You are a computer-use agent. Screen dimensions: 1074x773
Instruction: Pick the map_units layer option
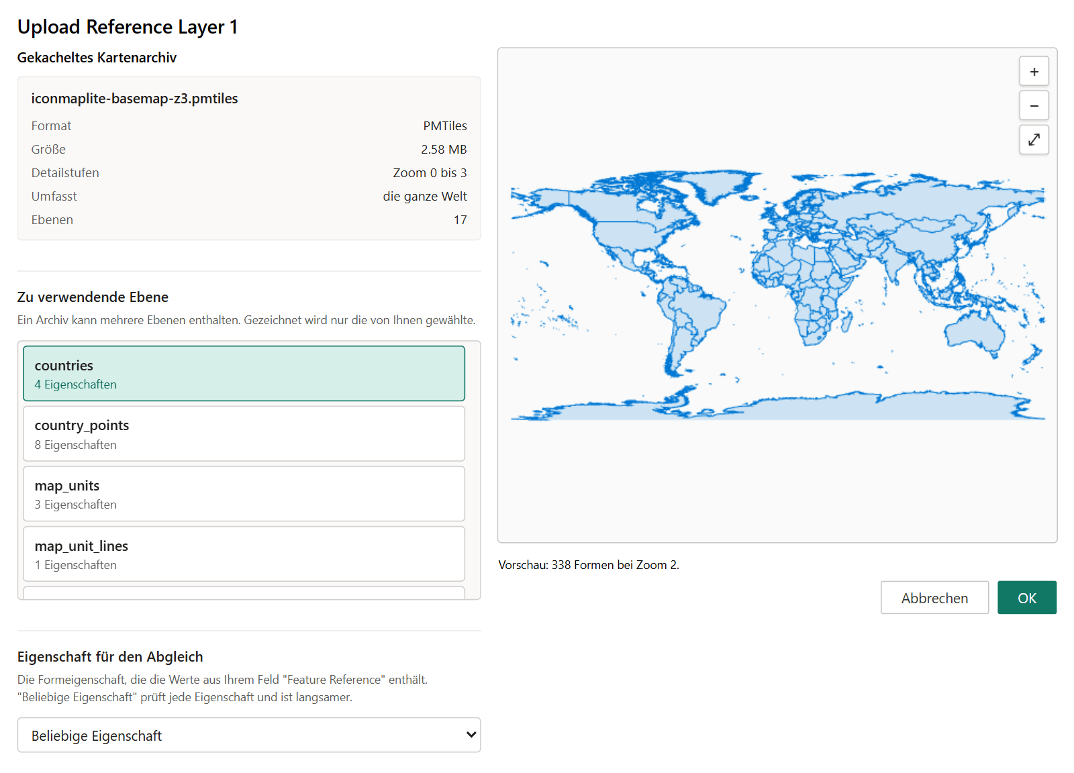click(244, 494)
